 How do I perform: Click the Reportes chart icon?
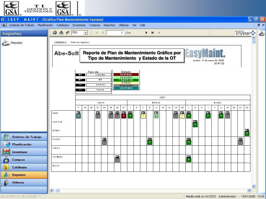(6, 175)
